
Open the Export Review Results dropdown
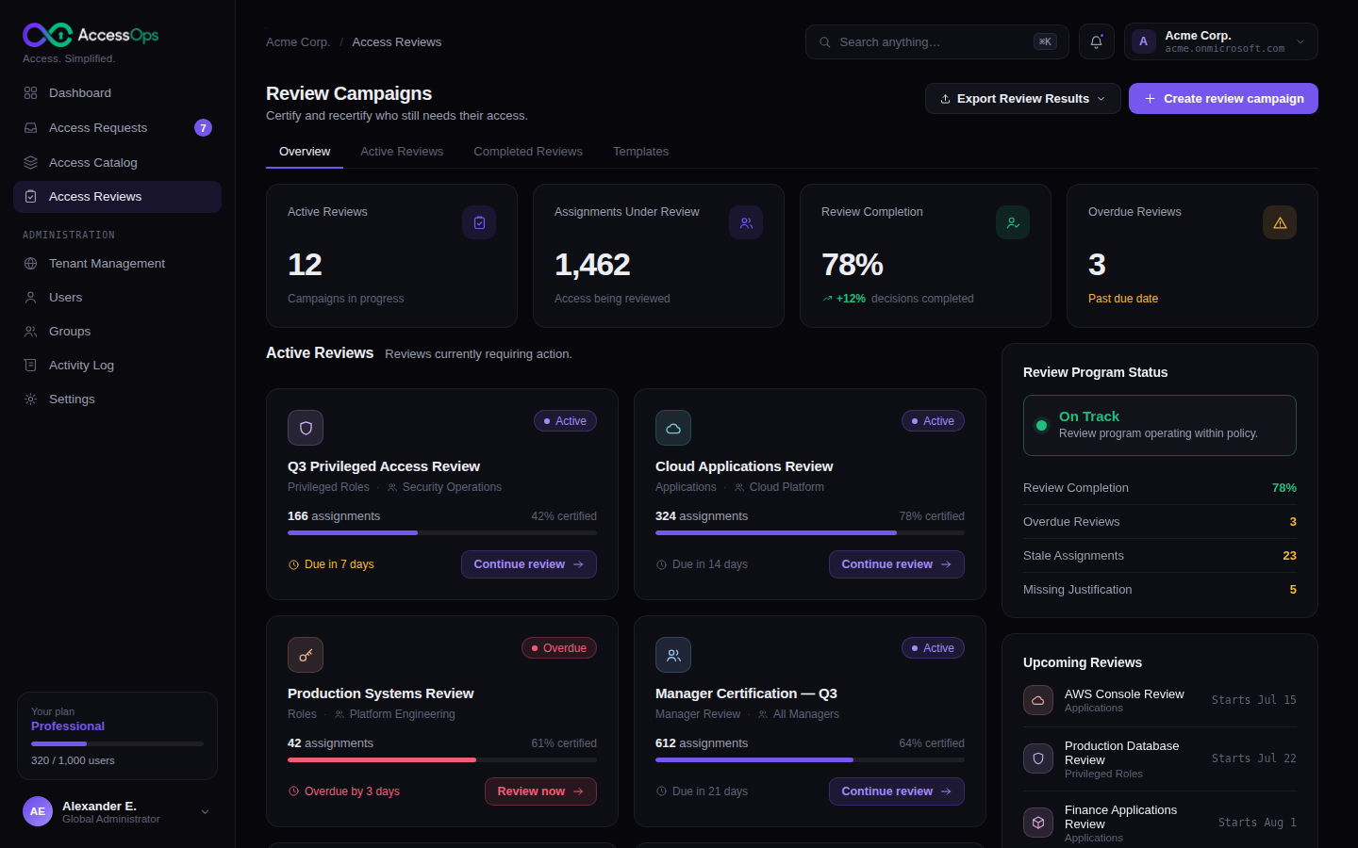[1023, 98]
